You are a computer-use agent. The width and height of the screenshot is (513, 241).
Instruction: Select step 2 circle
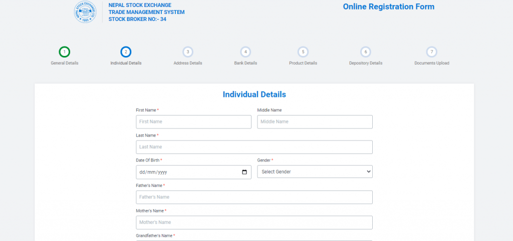(126, 52)
